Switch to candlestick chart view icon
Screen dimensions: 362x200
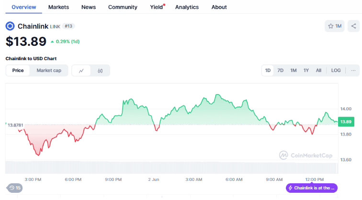pos(100,71)
